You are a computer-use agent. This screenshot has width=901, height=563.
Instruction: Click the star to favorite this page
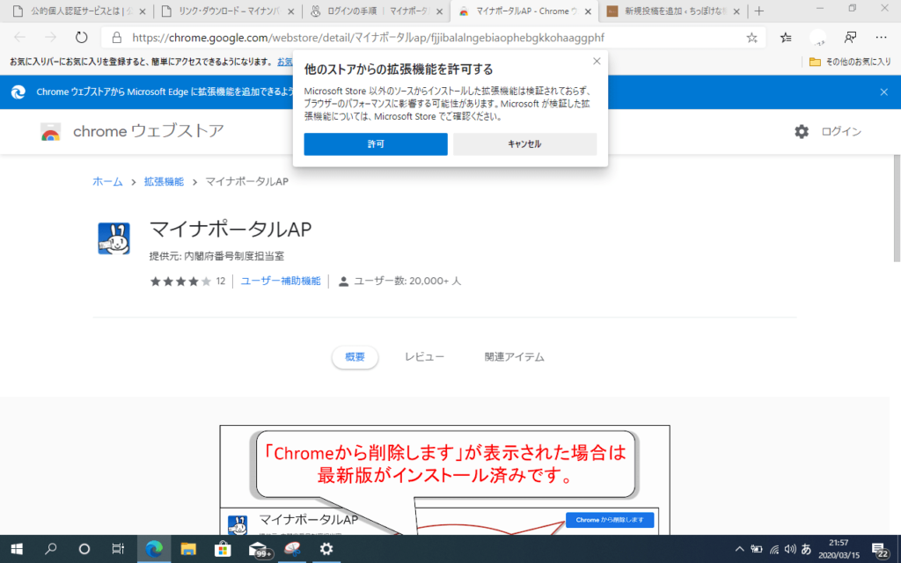coord(751,38)
